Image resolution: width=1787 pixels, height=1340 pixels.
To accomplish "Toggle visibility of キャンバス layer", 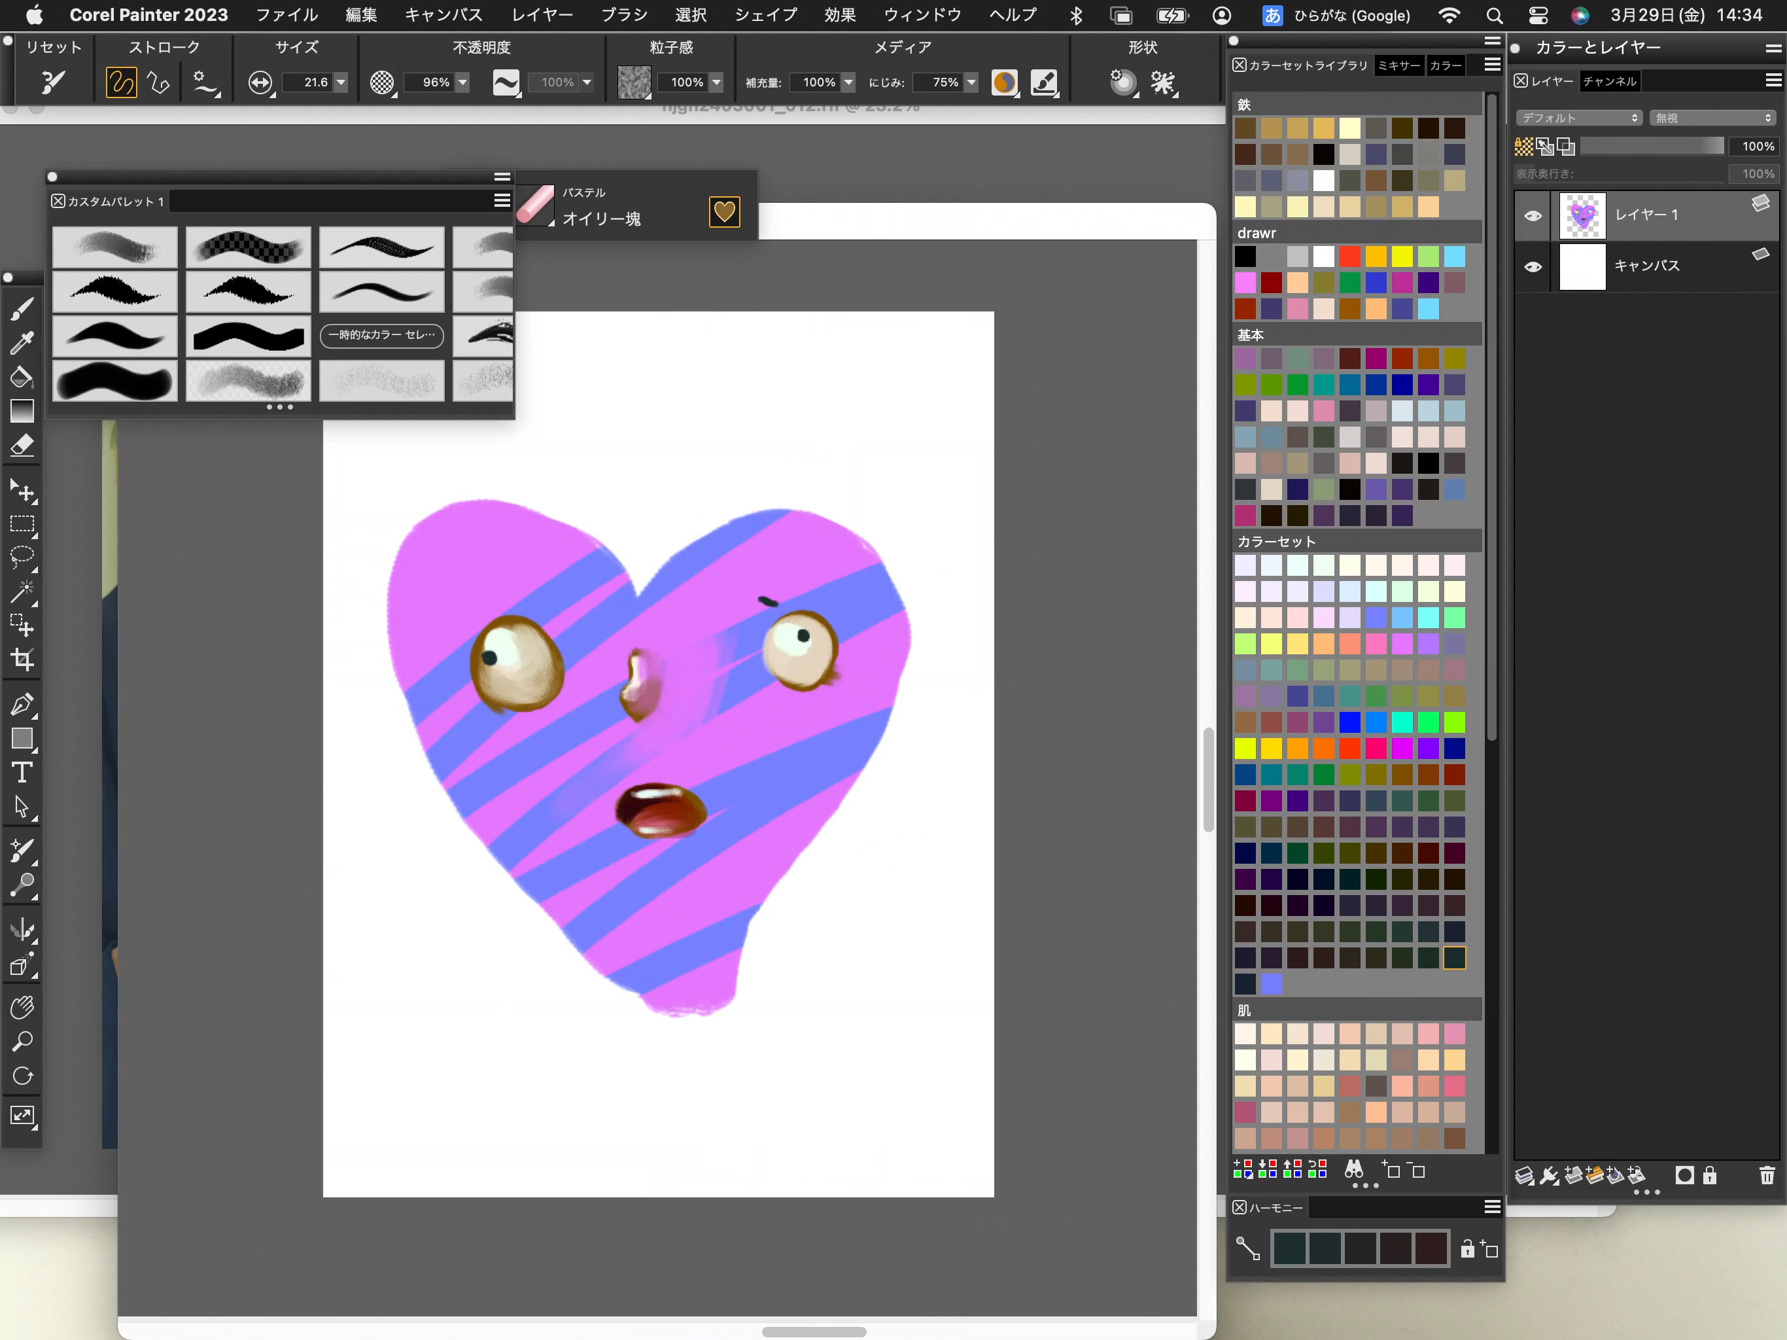I will pos(1533,267).
